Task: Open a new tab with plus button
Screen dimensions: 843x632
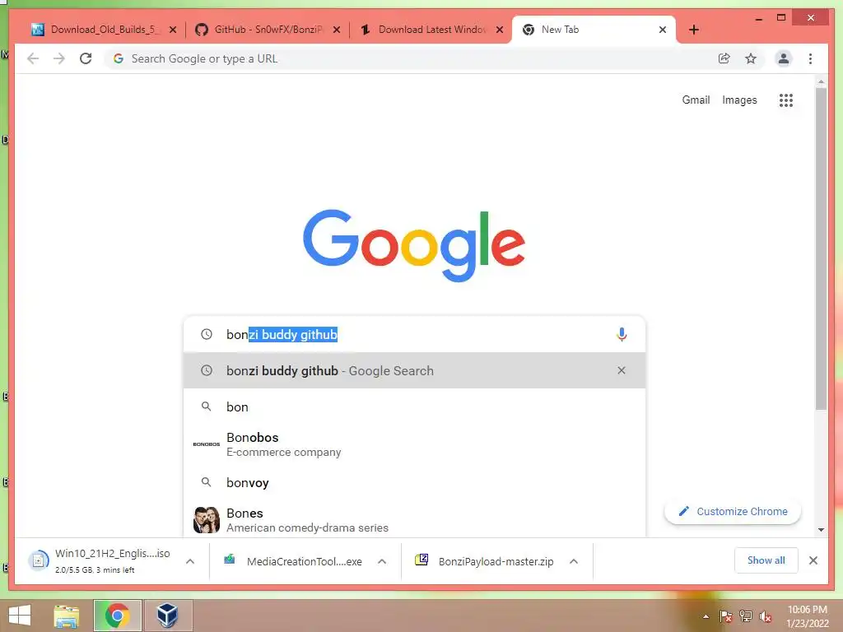Action: pos(693,30)
